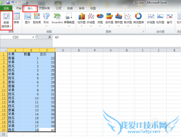Viewport: 181px width, 137px height.
Task: Select cell C20 with value 40
Action: pyautogui.click(x=47, y=130)
